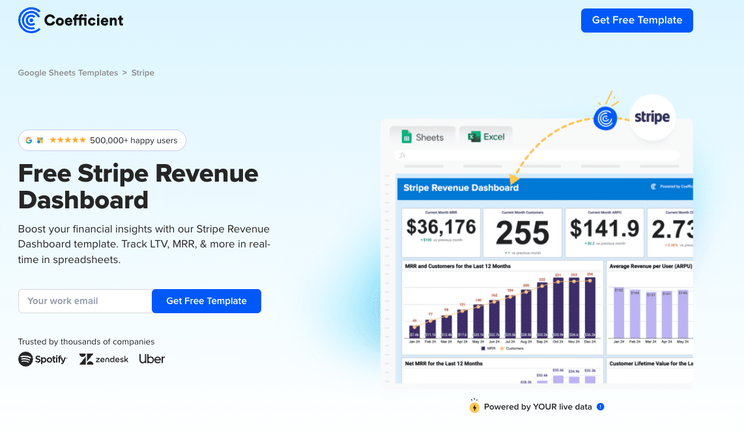Click the Stripe logo circle
The width and height of the screenshot is (744, 433).
click(652, 117)
